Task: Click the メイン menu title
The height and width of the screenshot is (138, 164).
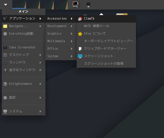Action: (x=23, y=12)
